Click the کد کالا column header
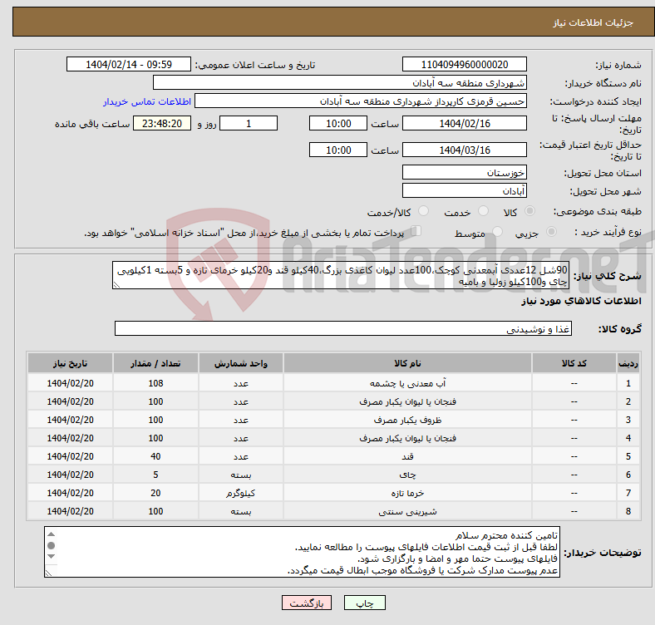655x625 pixels. tap(574, 363)
